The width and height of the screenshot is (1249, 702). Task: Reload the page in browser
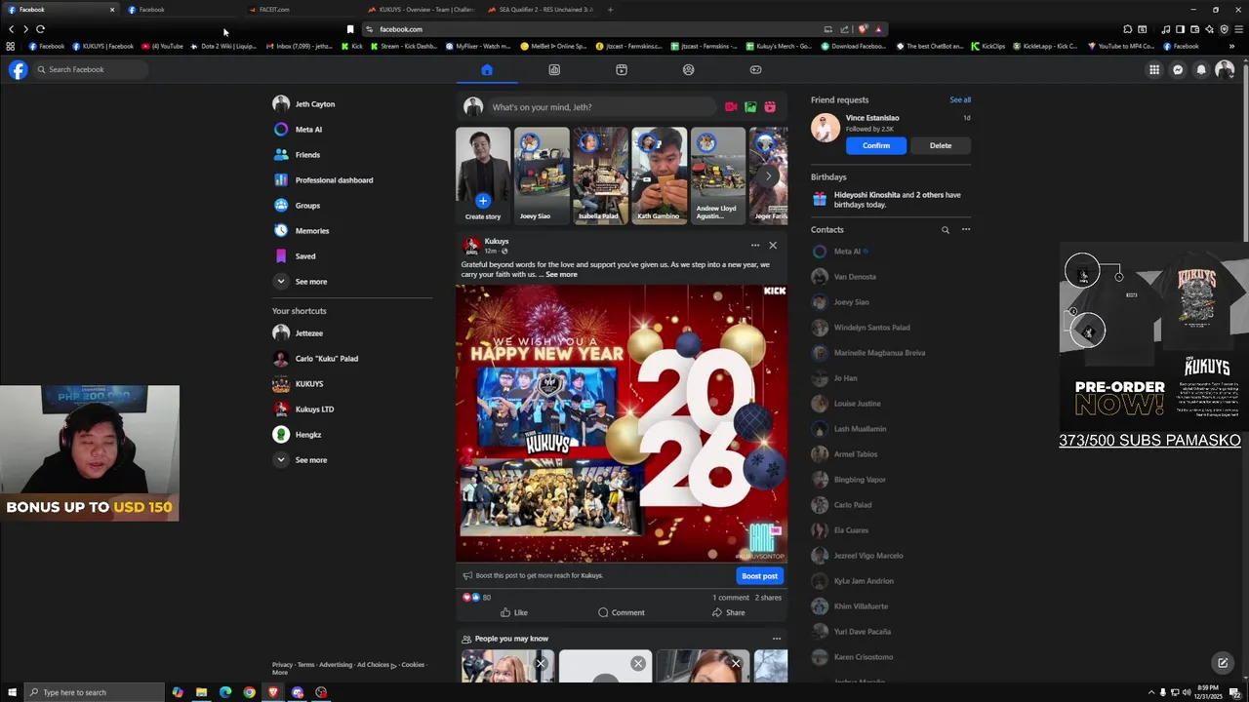40,29
